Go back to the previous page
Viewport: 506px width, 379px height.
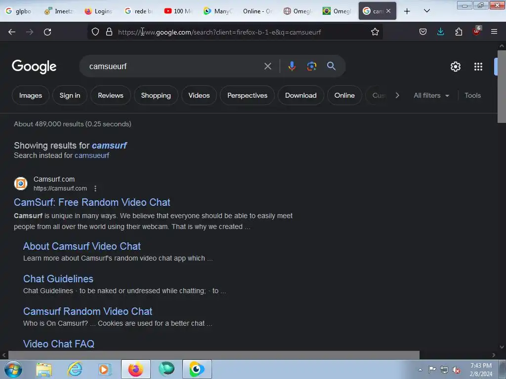(12, 32)
